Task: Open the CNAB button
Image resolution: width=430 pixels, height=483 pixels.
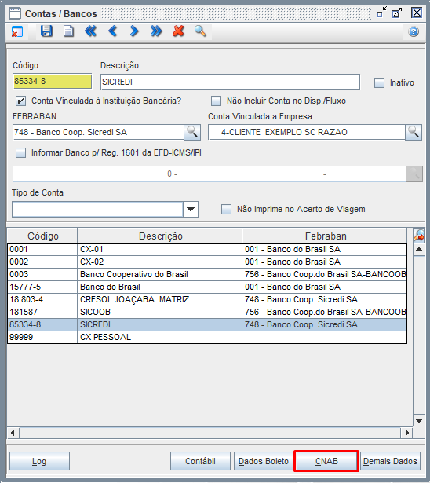Action: pos(326,461)
